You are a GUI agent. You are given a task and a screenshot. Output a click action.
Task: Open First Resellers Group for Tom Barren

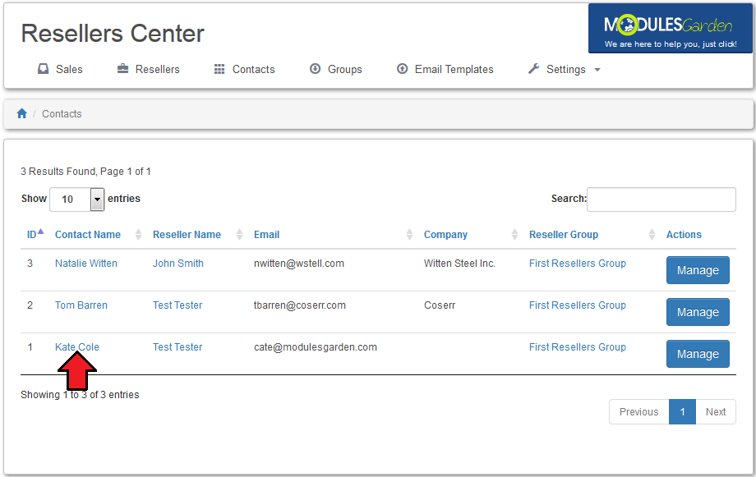point(577,305)
